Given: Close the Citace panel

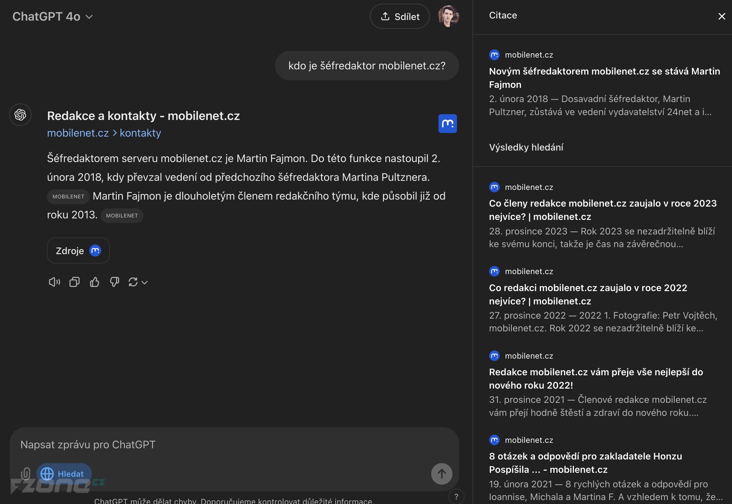Looking at the screenshot, I should (x=722, y=16).
